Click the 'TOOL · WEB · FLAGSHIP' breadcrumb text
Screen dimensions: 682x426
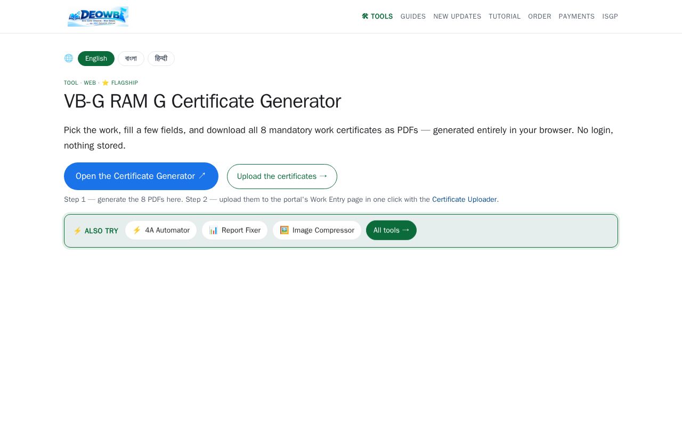pos(101,83)
